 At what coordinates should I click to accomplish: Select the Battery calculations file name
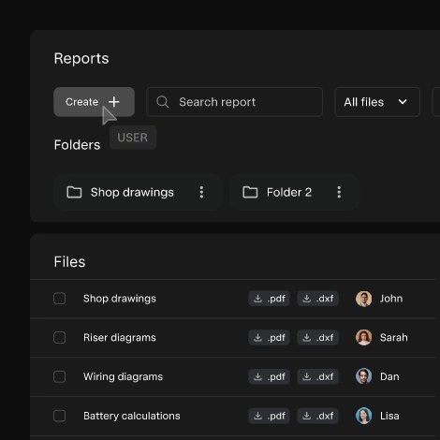tap(132, 416)
